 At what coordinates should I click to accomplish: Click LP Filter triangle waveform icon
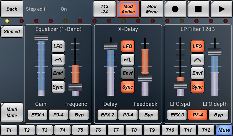197,59
